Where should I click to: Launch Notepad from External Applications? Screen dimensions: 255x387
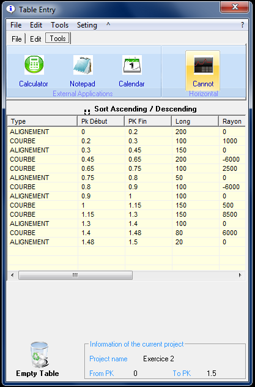point(83,65)
